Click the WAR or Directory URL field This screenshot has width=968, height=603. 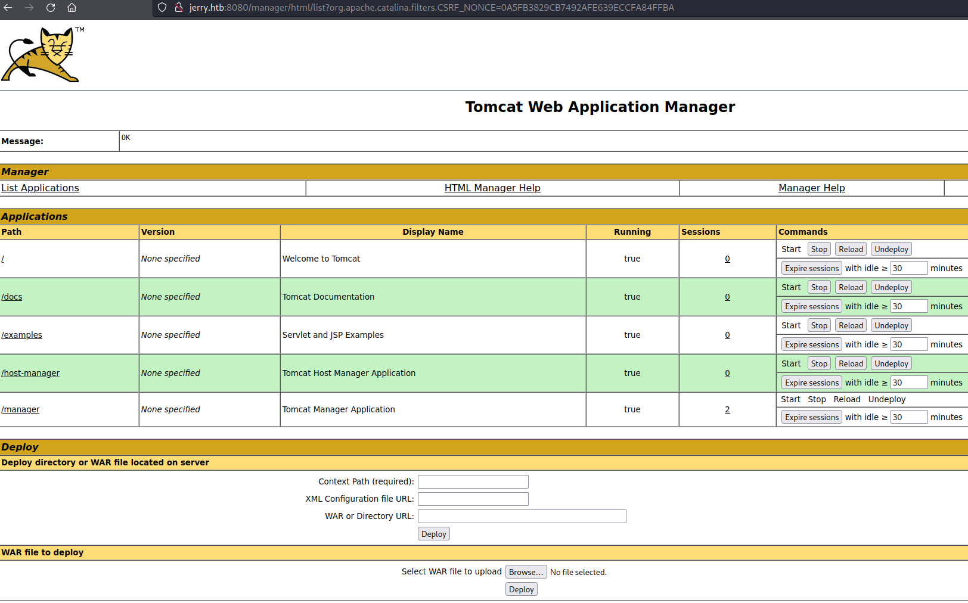pyautogui.click(x=522, y=516)
